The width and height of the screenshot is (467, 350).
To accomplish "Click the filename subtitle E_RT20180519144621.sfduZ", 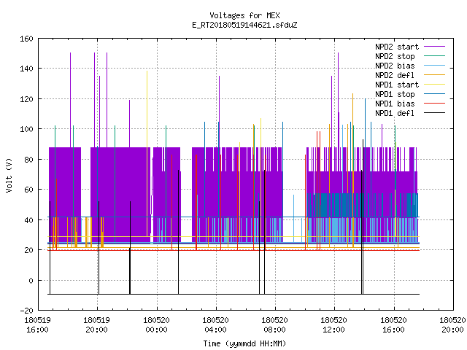I will click(244, 25).
